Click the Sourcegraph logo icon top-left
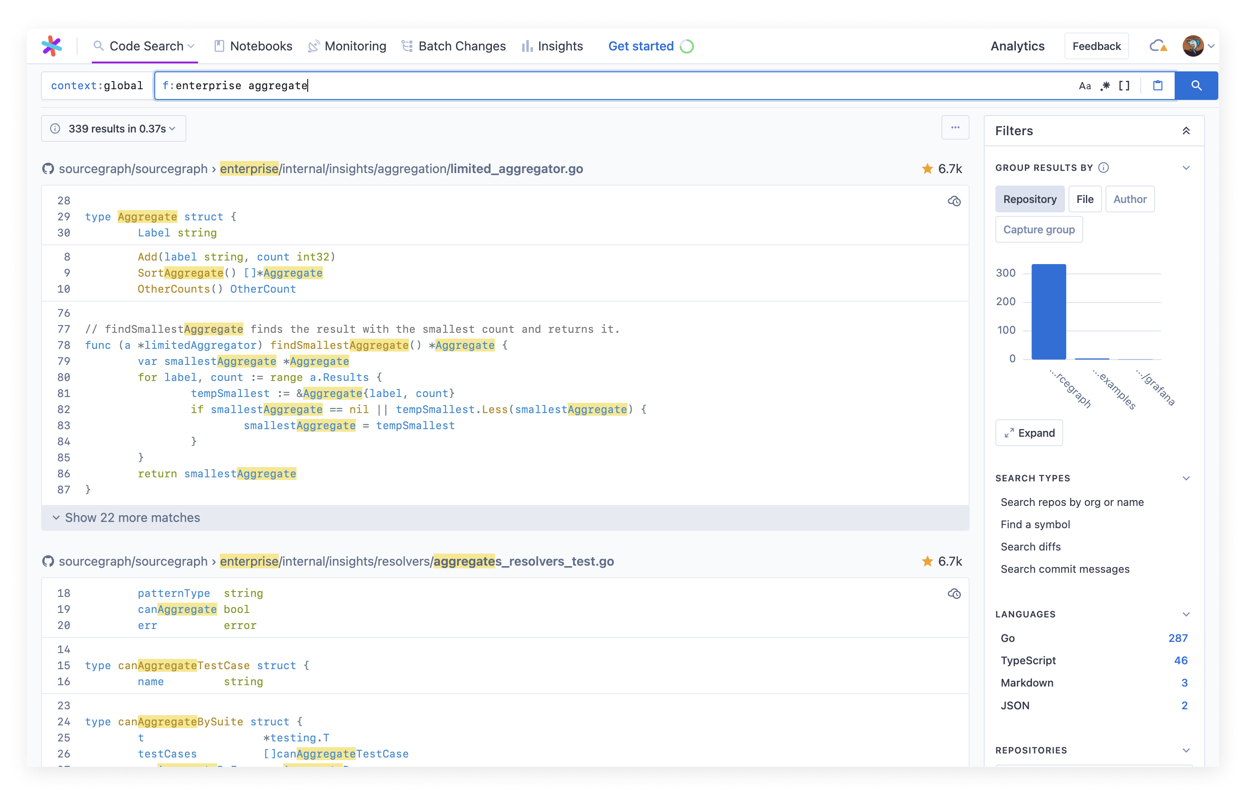The width and height of the screenshot is (1246, 807). (x=52, y=46)
